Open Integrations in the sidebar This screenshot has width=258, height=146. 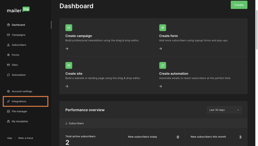coord(19,101)
